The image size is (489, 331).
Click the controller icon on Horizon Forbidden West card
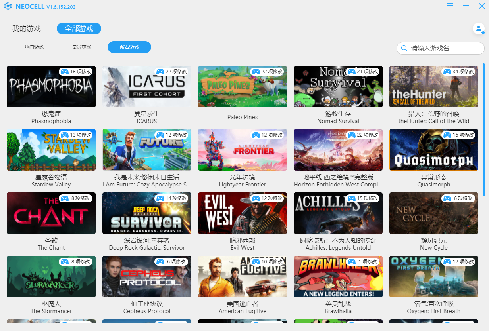(x=351, y=135)
